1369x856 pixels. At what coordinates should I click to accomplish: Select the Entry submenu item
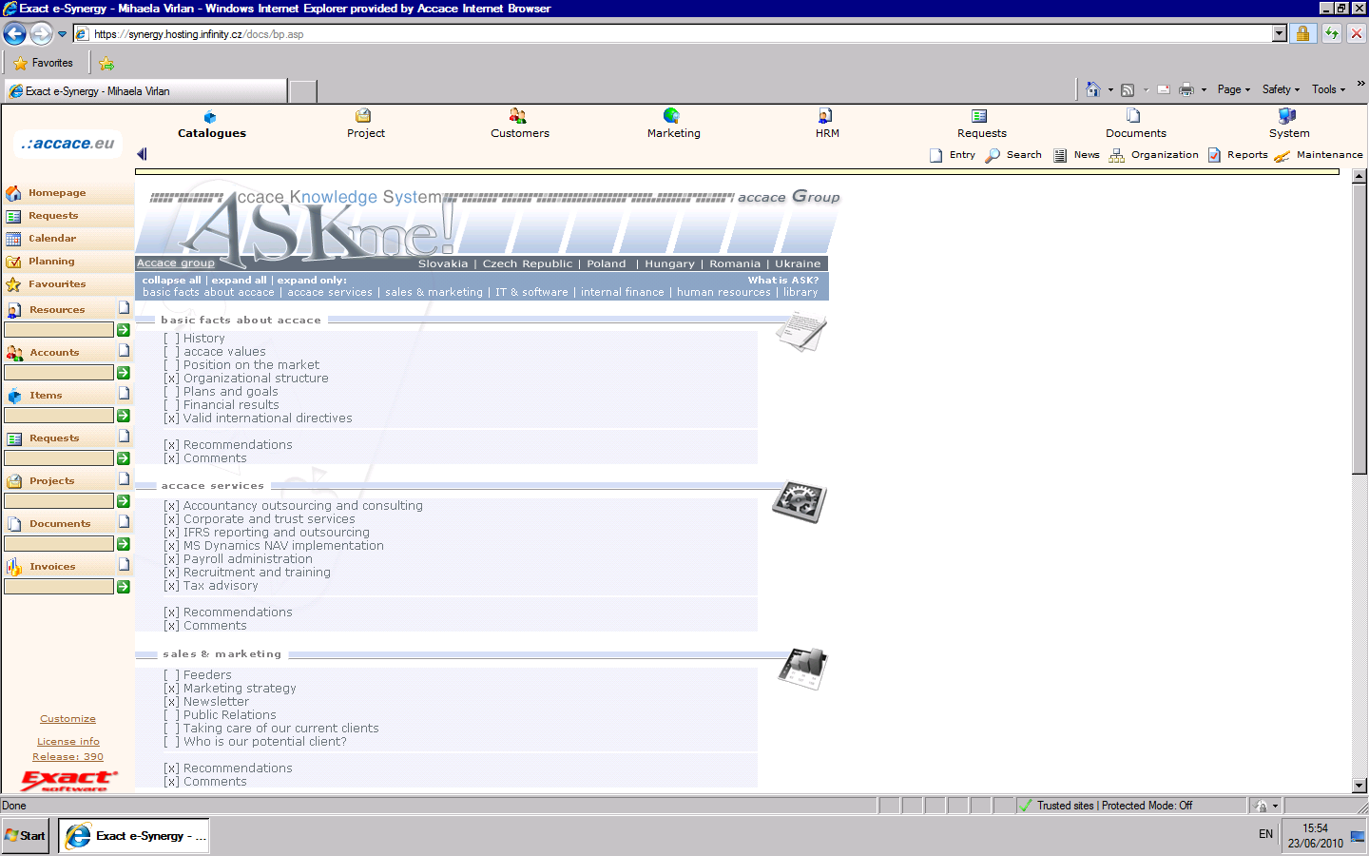pos(953,155)
